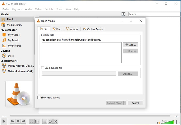The width and height of the screenshot is (181, 125).
Task: Open the Playback menu
Action: [17, 9]
